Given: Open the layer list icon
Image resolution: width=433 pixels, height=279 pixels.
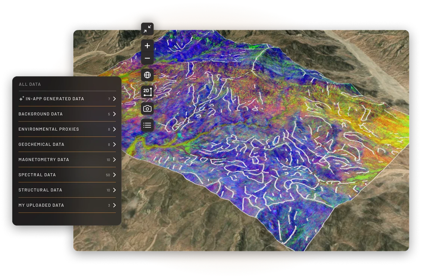Looking at the screenshot, I should click(147, 126).
